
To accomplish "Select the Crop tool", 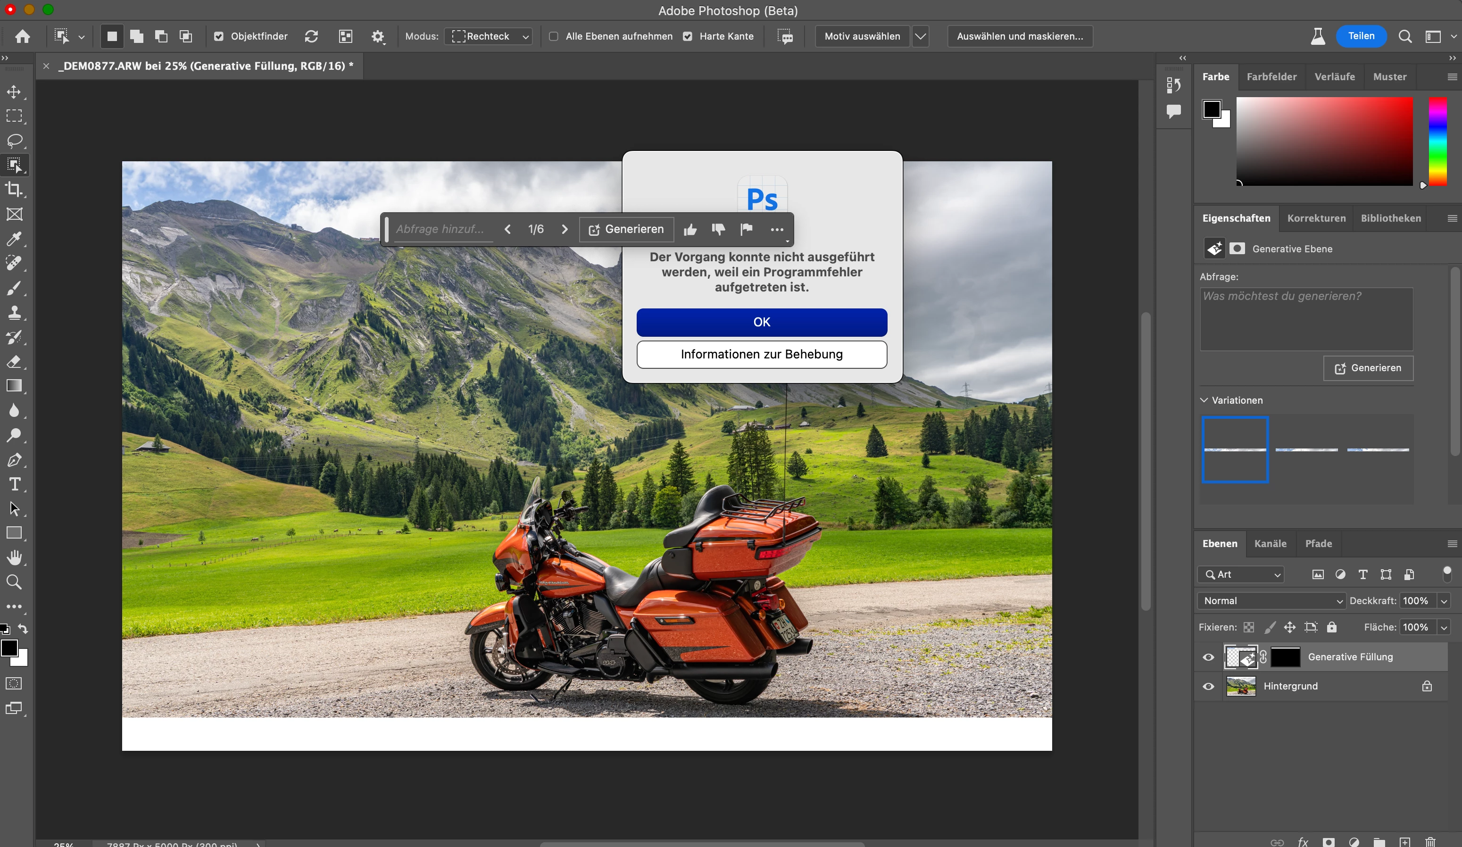I will pyautogui.click(x=14, y=190).
